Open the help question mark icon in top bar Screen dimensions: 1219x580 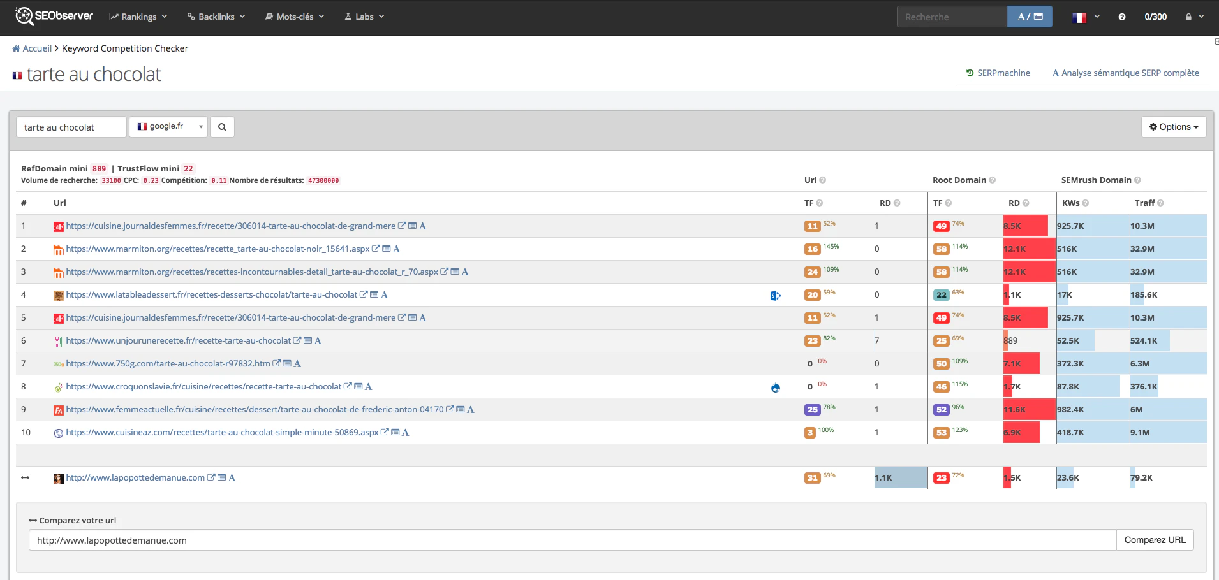pyautogui.click(x=1122, y=17)
